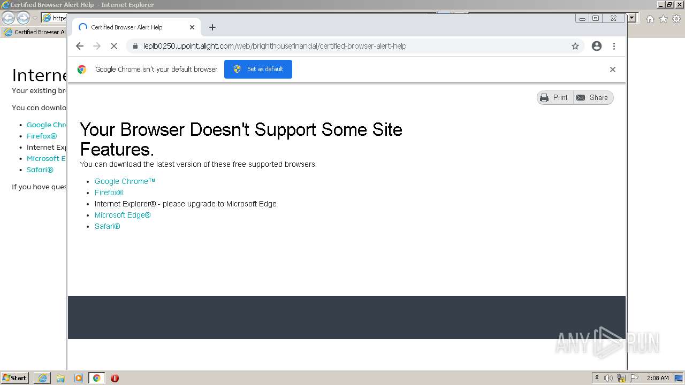Open a new Chrome tab

pos(212,27)
